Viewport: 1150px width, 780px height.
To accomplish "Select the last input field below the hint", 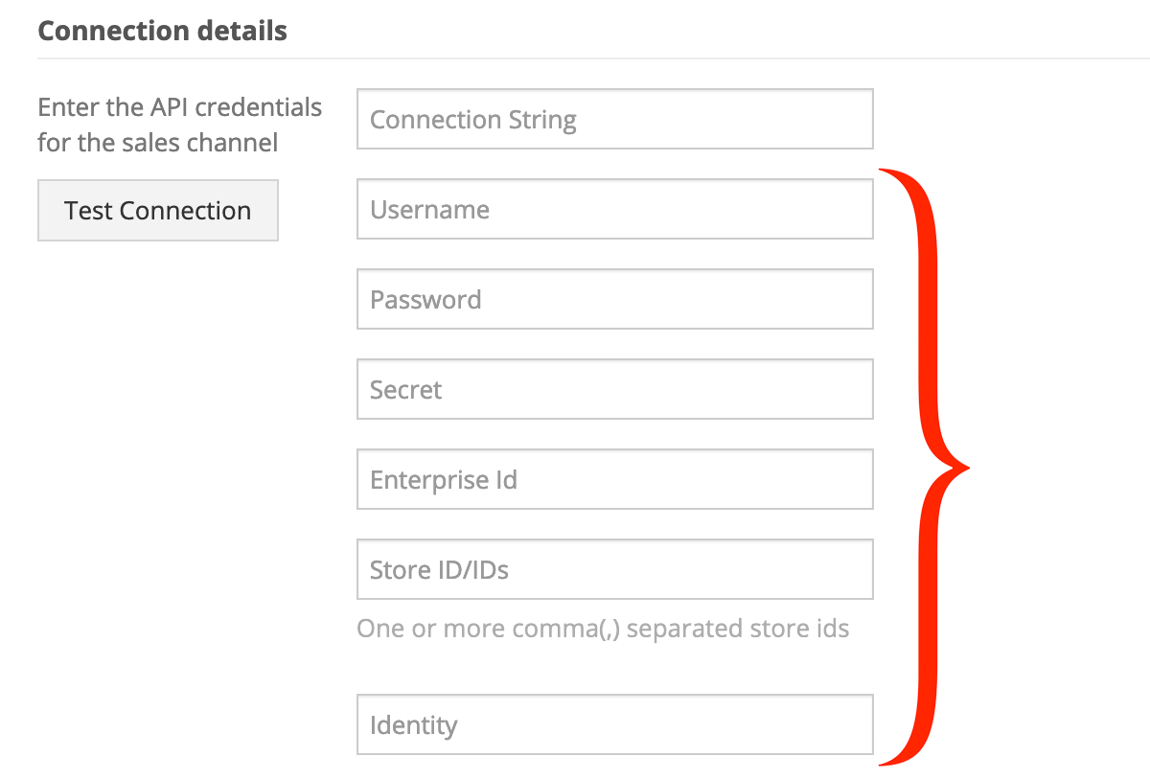I will click(615, 724).
